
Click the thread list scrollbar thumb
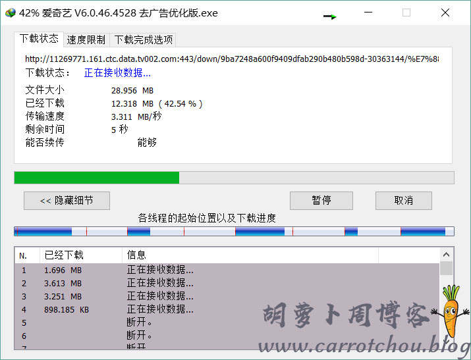pyautogui.click(x=446, y=268)
